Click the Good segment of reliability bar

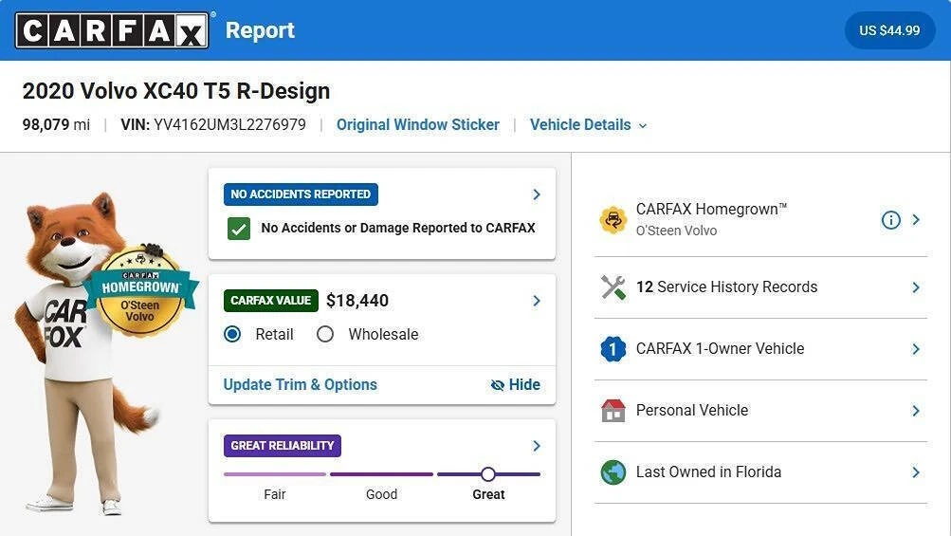[381, 474]
